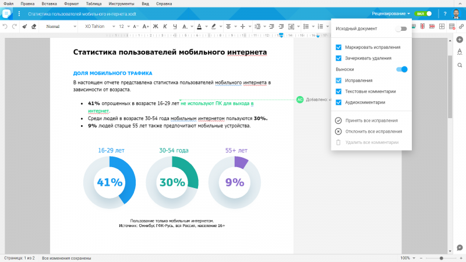
Task: Collapse the 'Рецензирование' dropdown
Action: point(391,13)
